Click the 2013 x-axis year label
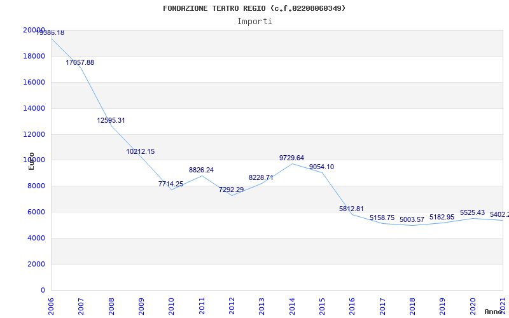The width and height of the screenshot is (509, 318). pyautogui.click(x=261, y=307)
